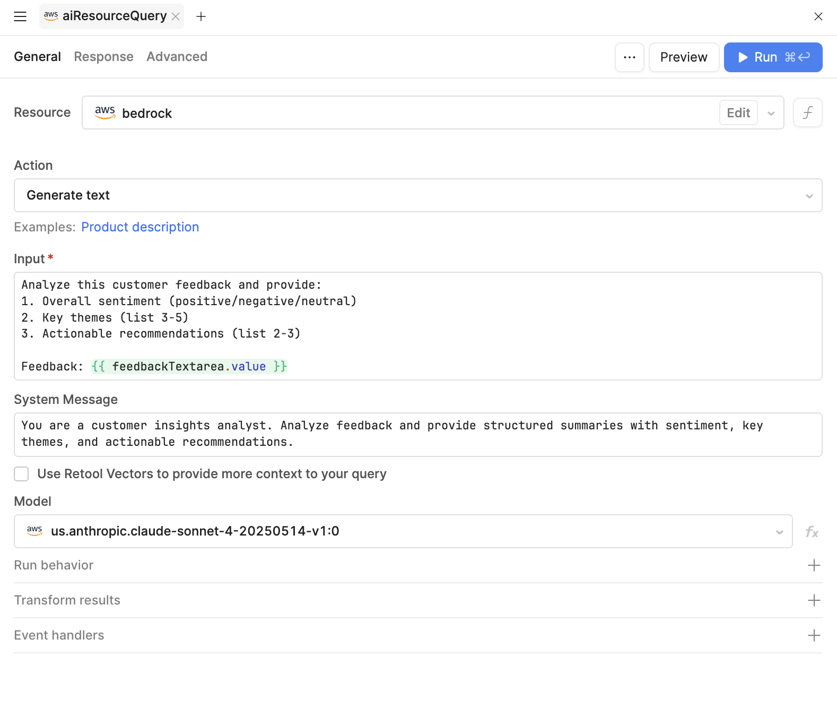
Task: Toggle the fx icon beside Model
Action: point(812,531)
